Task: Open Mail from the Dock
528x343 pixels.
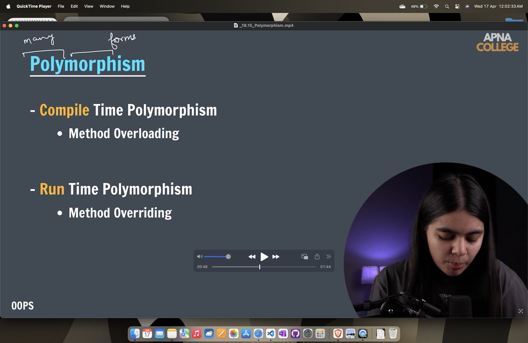Action: [160, 333]
